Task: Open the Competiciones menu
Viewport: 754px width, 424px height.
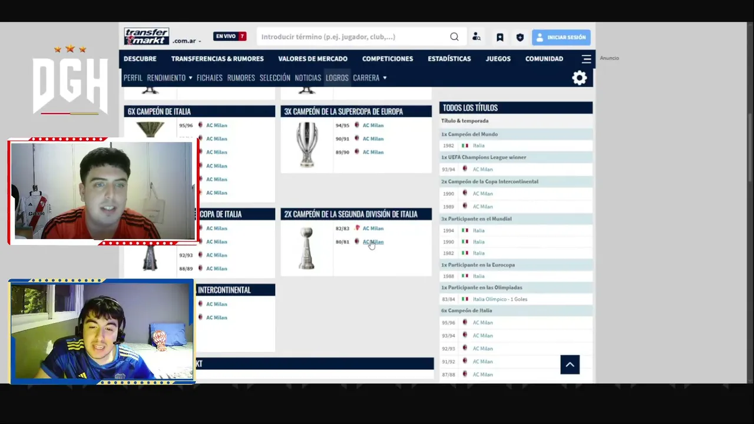Action: pyautogui.click(x=388, y=59)
